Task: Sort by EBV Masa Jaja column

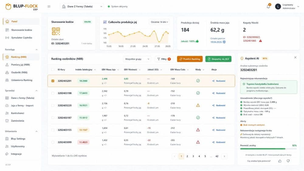Action: (x=110, y=70)
